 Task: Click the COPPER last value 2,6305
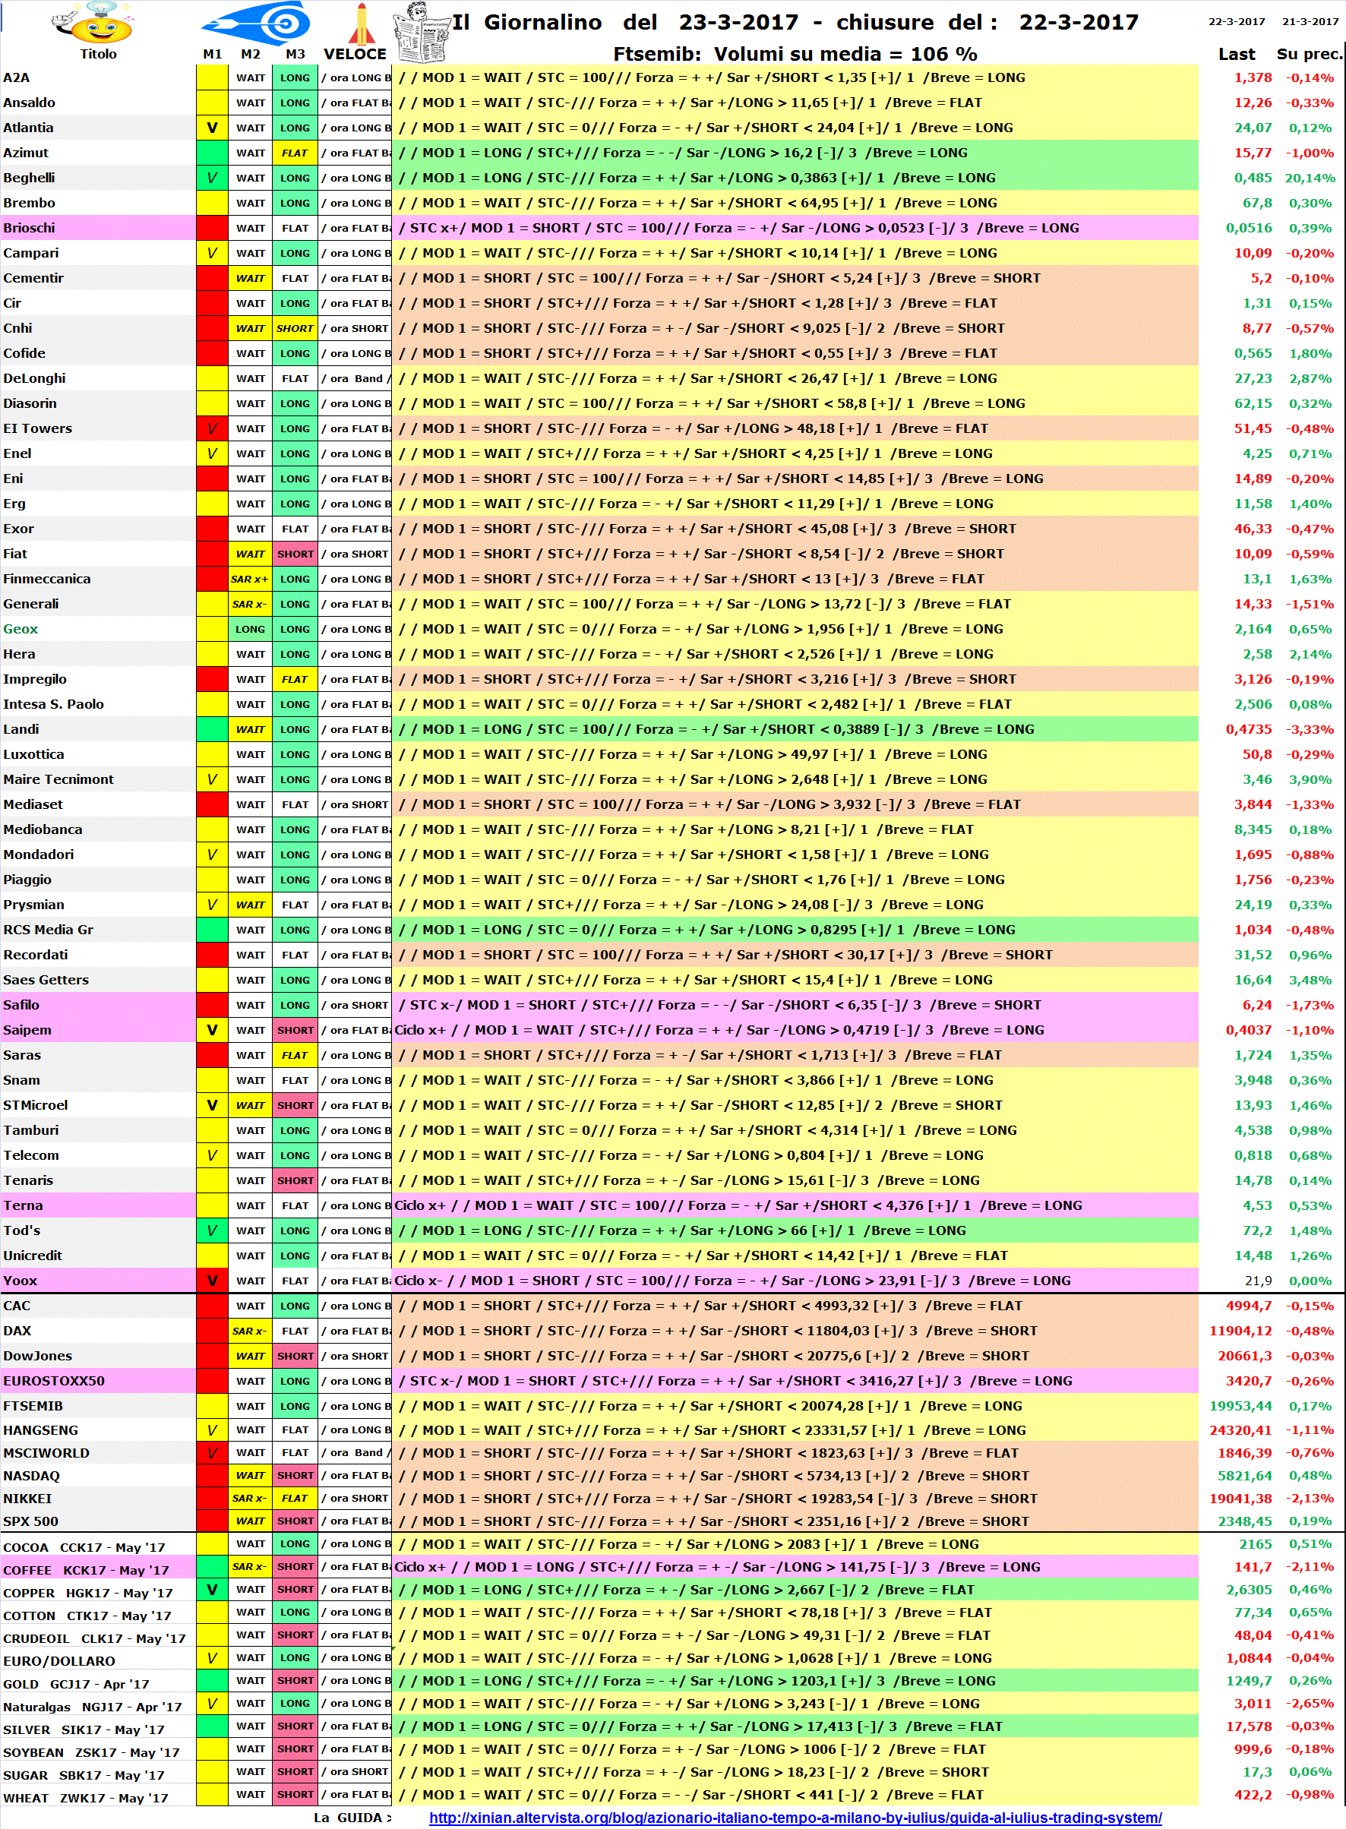click(1248, 1590)
